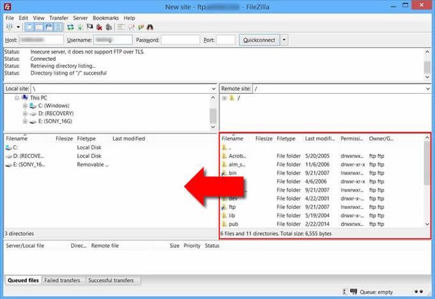Image resolution: width=435 pixels, height=299 pixels.
Task: Open the Transfer menu
Action: pos(59,18)
